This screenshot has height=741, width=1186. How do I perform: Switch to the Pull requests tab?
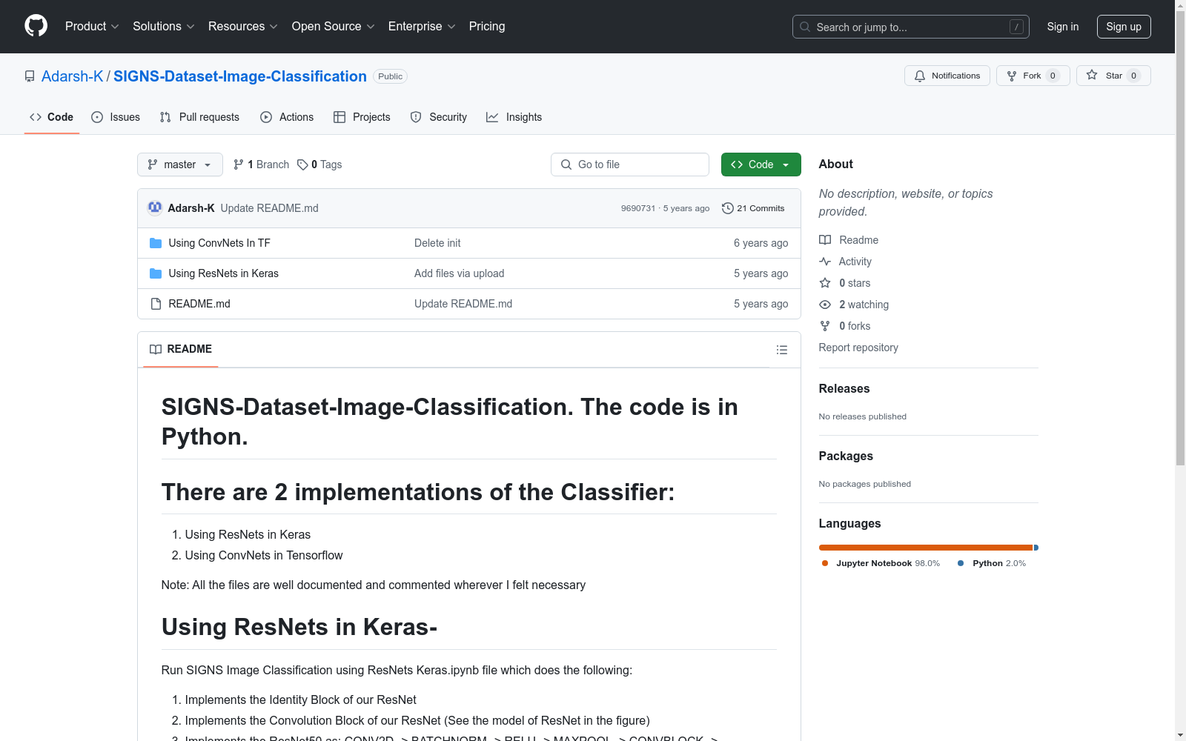199,117
